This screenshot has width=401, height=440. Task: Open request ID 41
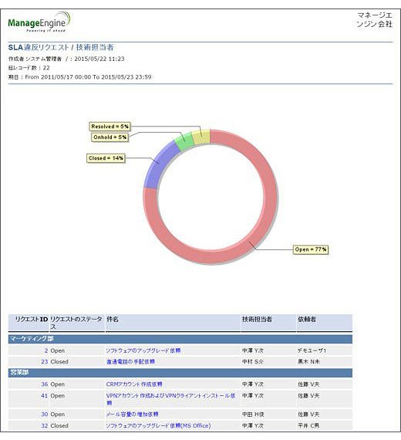tap(45, 396)
